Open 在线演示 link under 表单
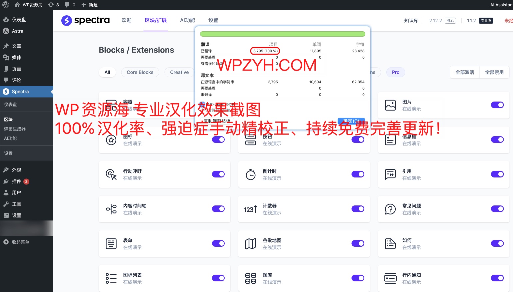 click(x=132, y=247)
